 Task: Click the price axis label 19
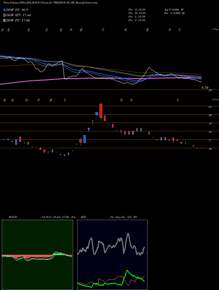tap(210, 124)
